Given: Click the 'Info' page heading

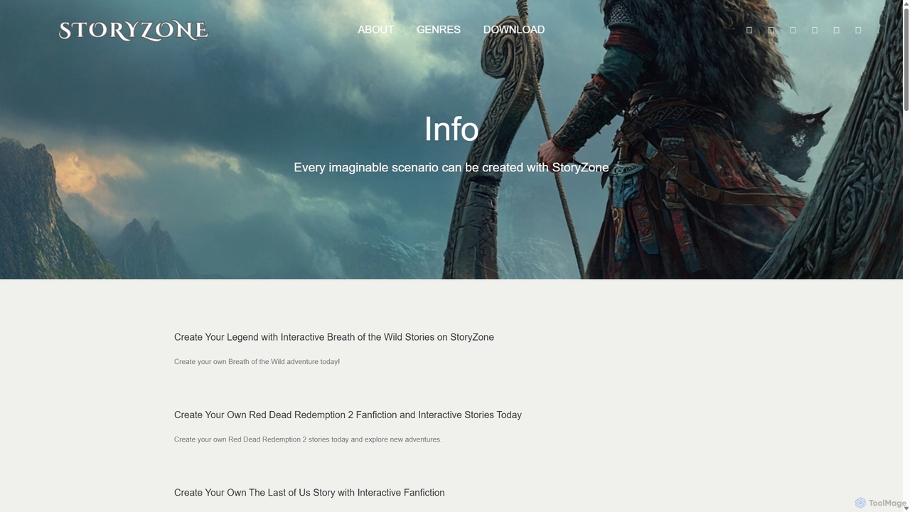Looking at the screenshot, I should click(451, 129).
